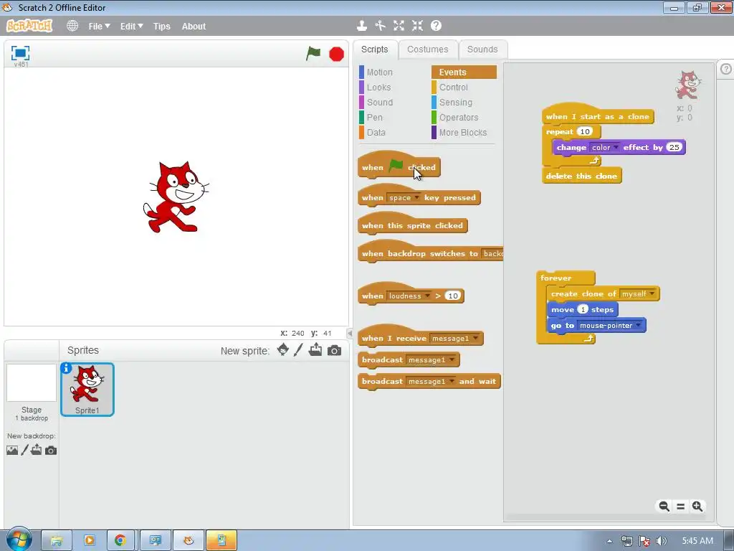Open the Windows Start menu
734x551 pixels.
click(x=19, y=540)
